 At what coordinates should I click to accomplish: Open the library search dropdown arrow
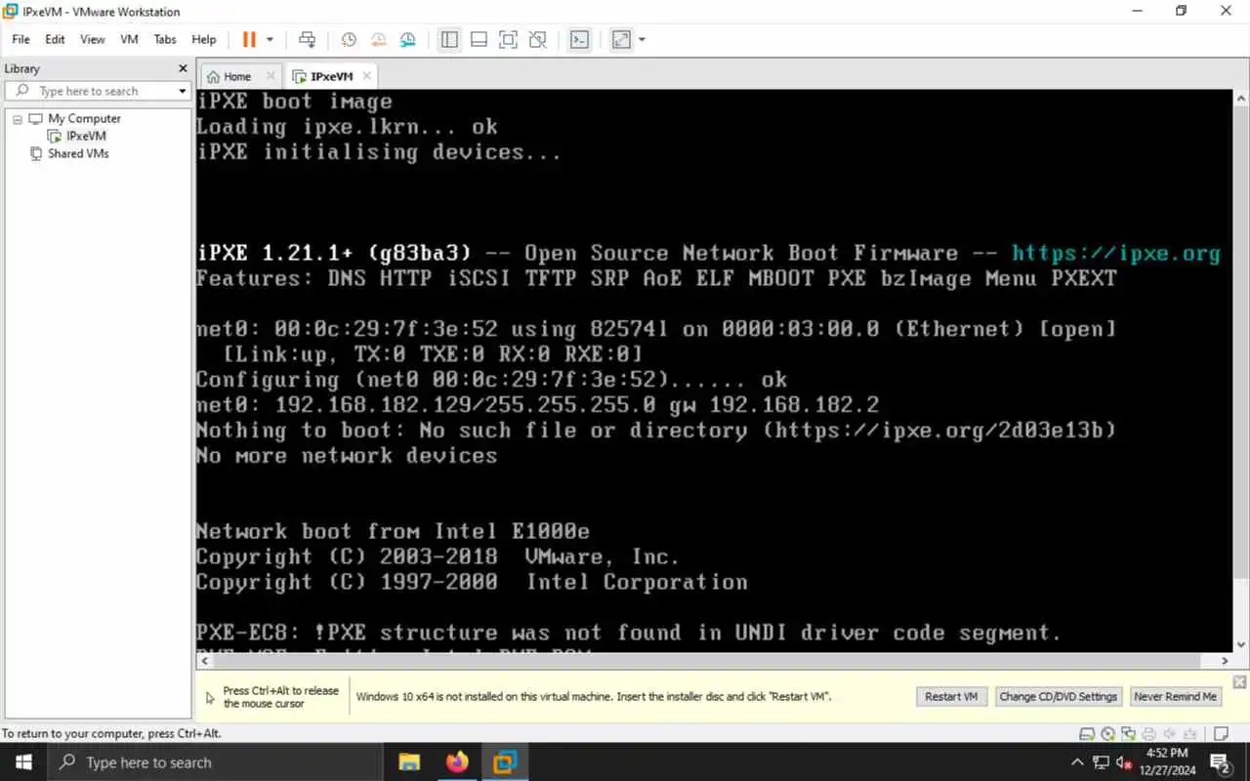point(183,91)
